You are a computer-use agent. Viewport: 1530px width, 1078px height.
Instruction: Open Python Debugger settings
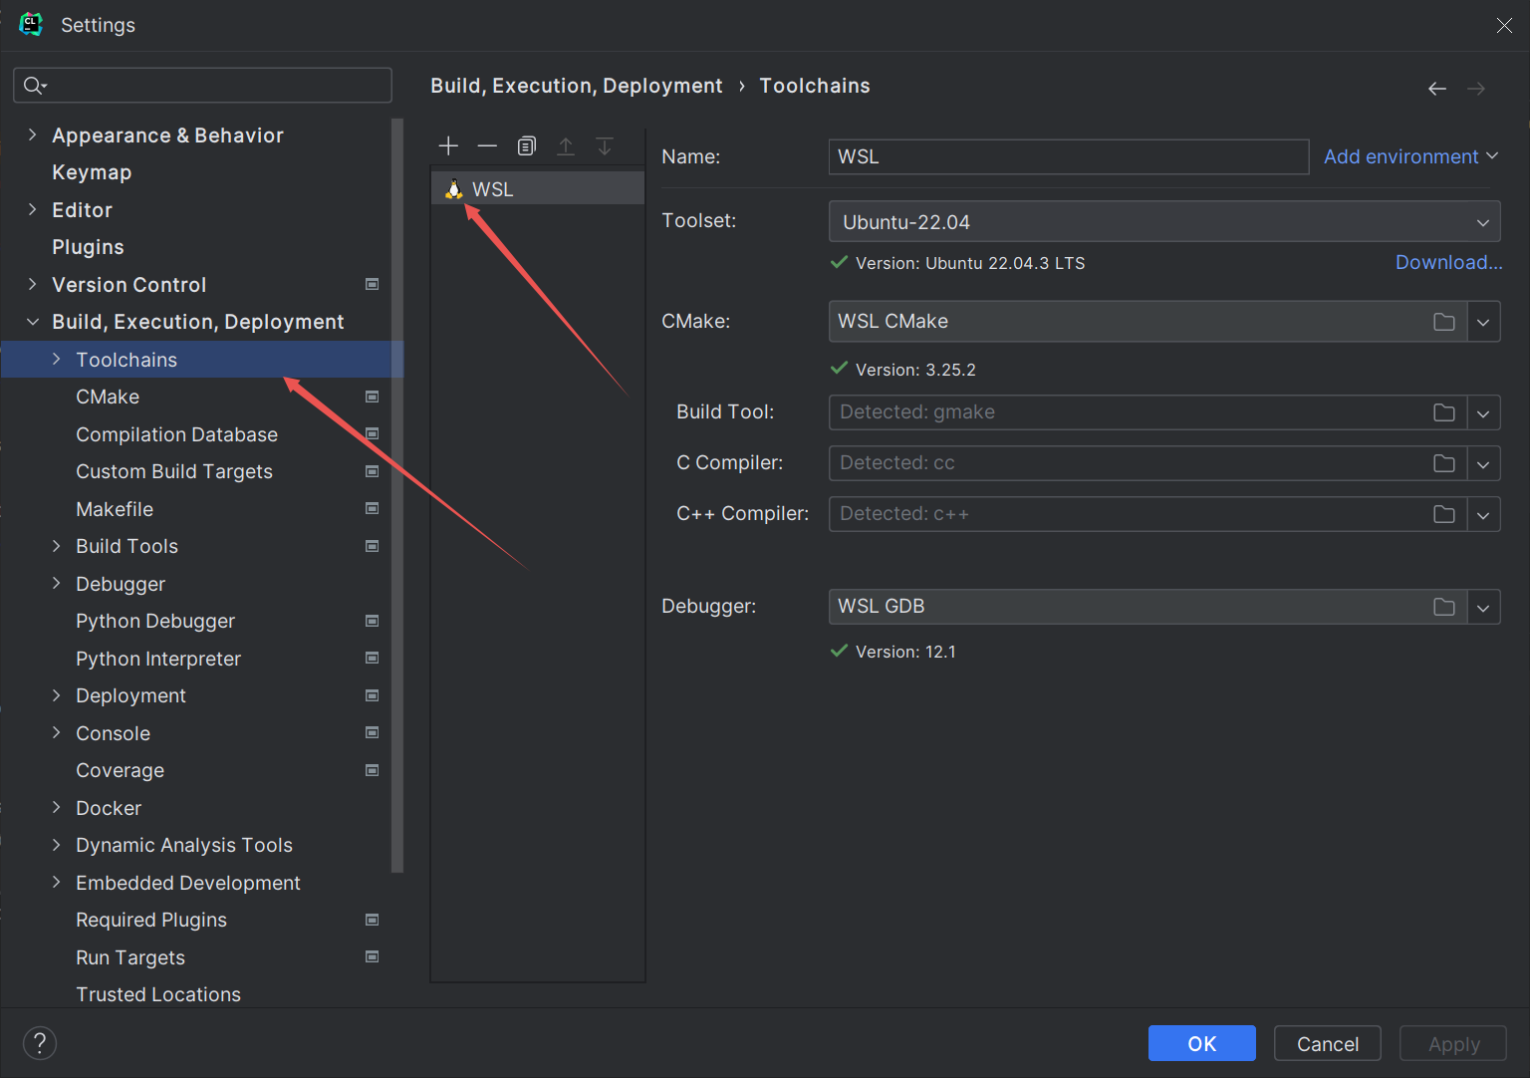click(x=155, y=621)
